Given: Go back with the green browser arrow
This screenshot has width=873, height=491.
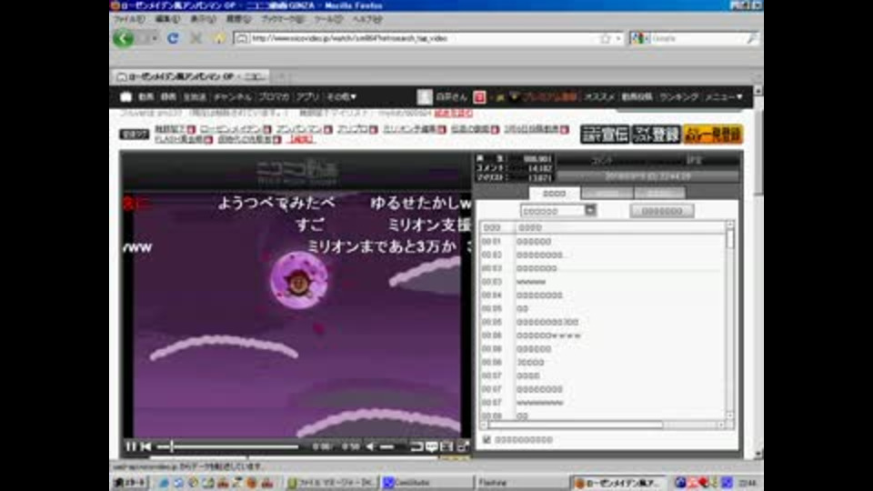Looking at the screenshot, I should click(123, 38).
